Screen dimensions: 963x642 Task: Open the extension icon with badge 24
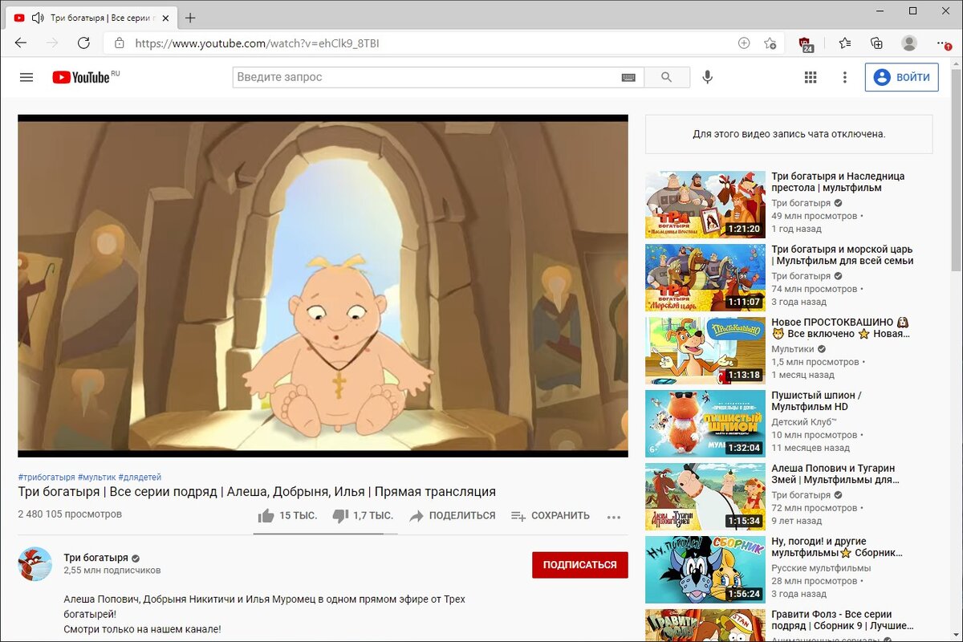coord(806,44)
